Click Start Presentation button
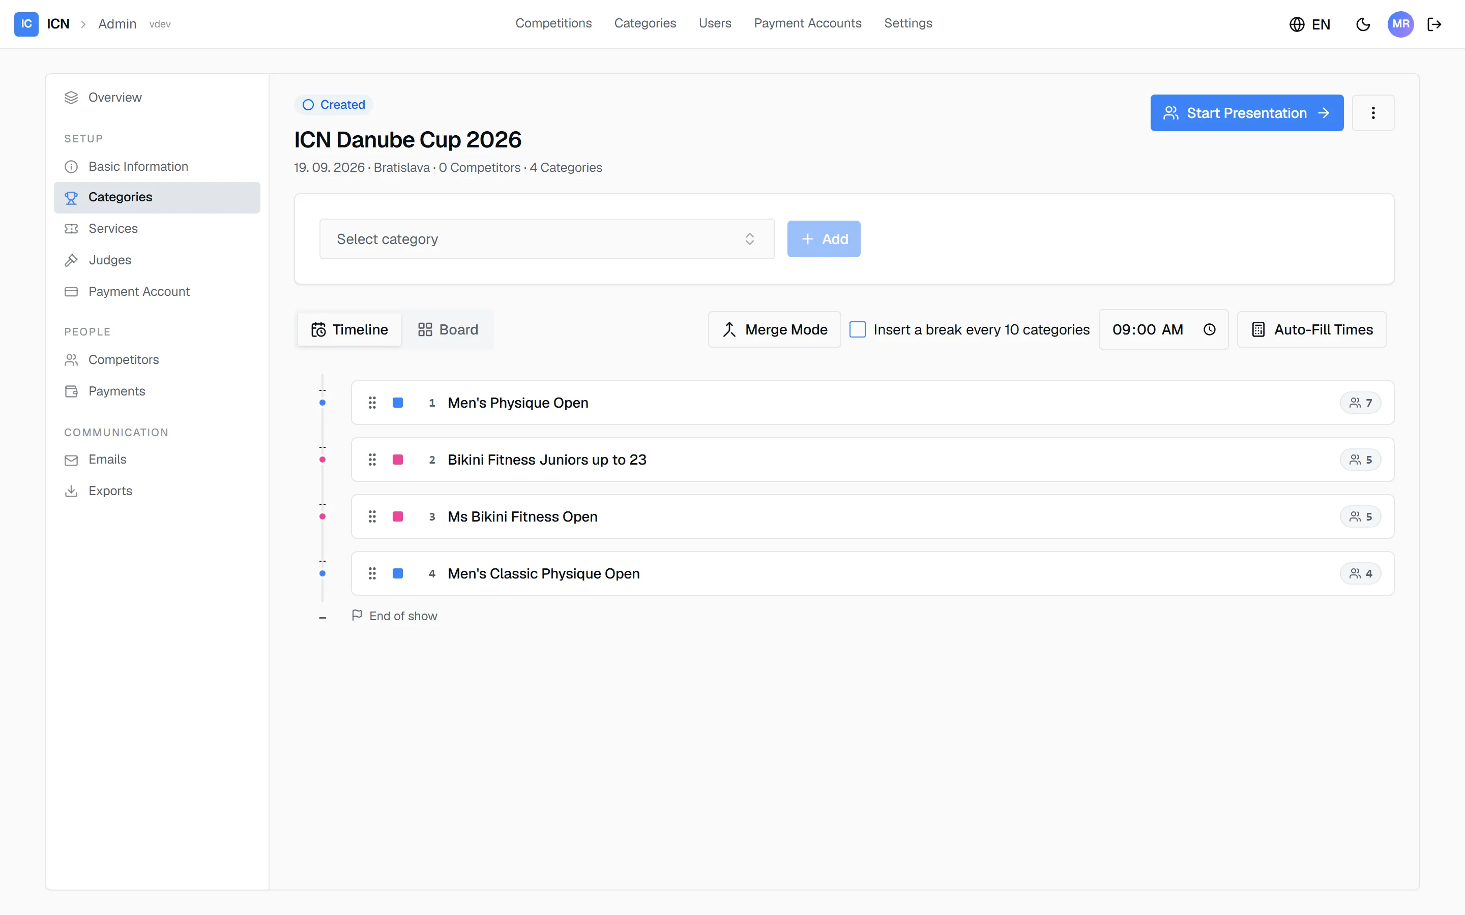Image resolution: width=1465 pixels, height=915 pixels. (x=1246, y=112)
